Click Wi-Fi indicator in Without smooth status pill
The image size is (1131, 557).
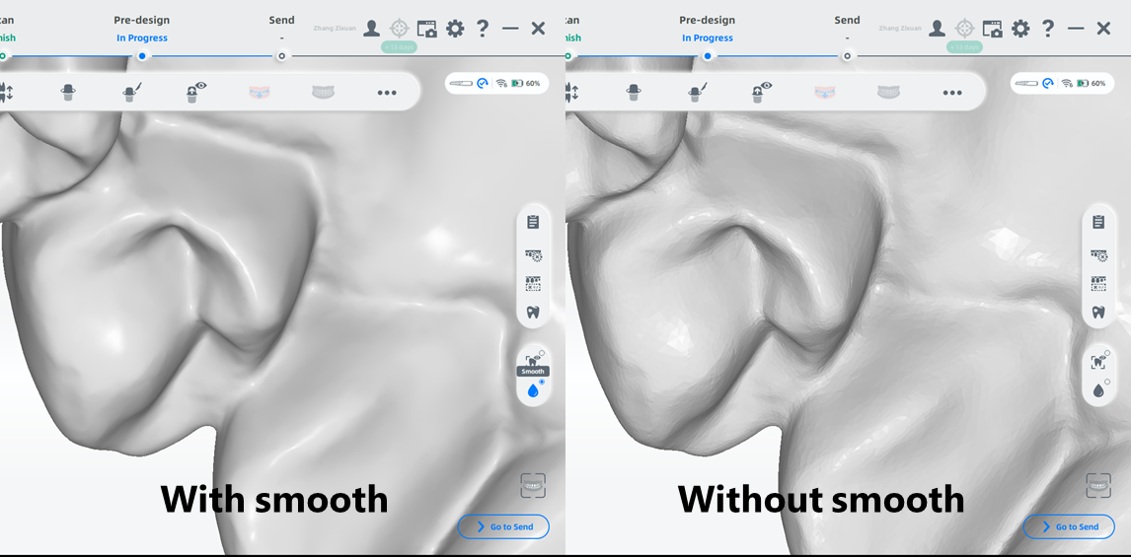point(1067,84)
